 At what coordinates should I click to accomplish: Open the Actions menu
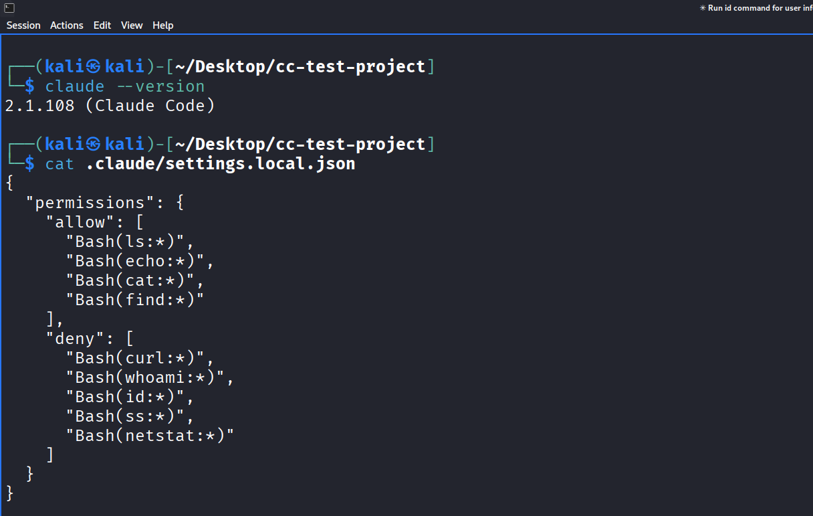[66, 25]
